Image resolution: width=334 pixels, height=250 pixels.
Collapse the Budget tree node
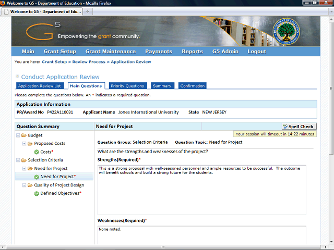coord(18,135)
